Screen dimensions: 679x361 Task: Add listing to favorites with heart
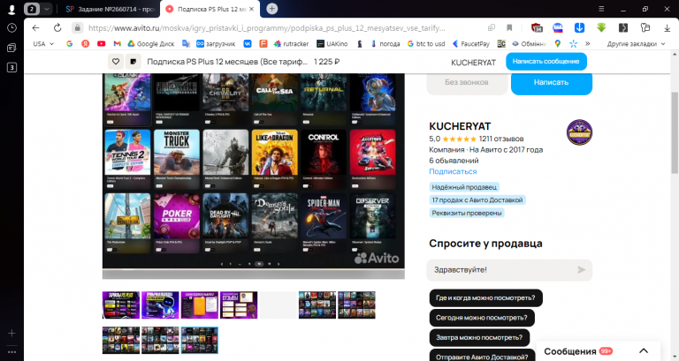coord(116,62)
